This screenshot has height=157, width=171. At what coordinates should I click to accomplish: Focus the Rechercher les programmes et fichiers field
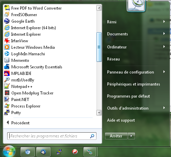52,136
